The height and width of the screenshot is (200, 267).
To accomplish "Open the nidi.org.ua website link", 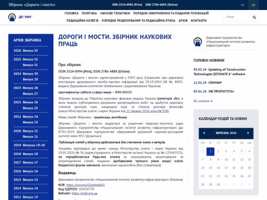I will [x=85, y=193].
